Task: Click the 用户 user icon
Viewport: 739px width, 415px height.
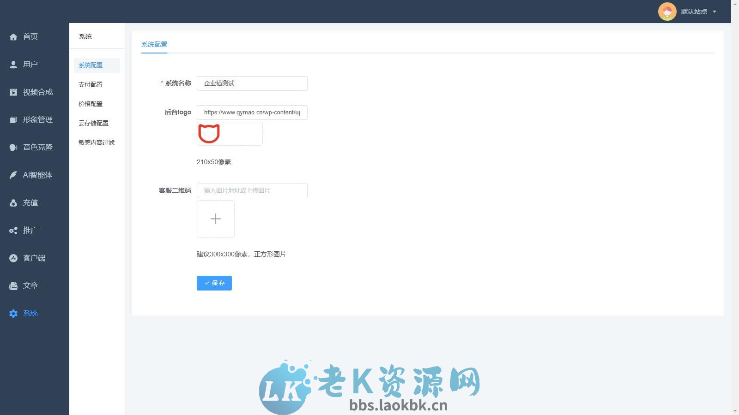Action: click(x=13, y=65)
